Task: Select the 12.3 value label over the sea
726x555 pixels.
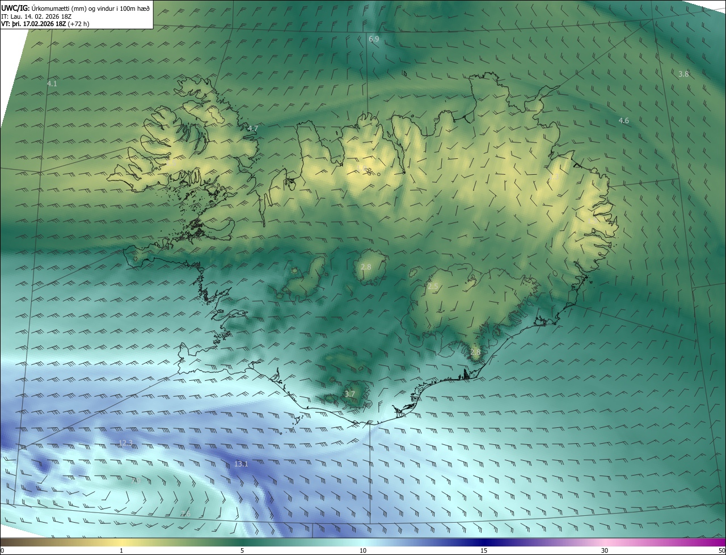Action: [x=125, y=443]
